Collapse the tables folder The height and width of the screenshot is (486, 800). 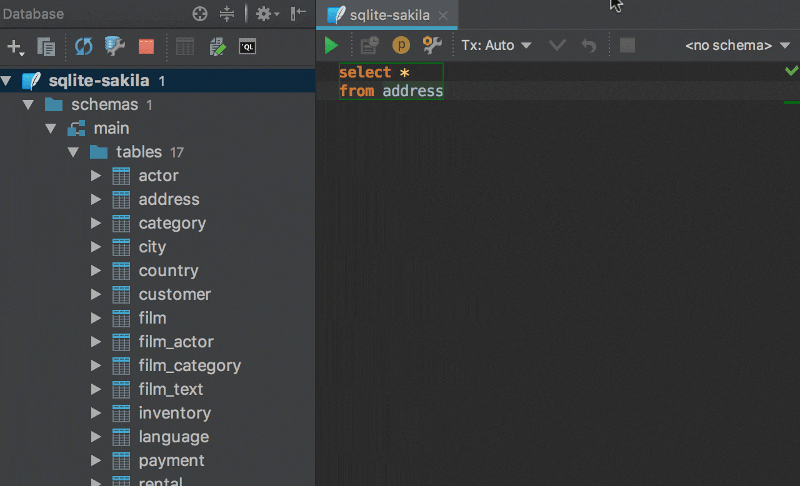coord(73,152)
